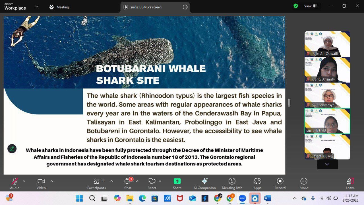Screen dimensions: 364x205
Task: Select the Meeting tab
Action: point(59,7)
